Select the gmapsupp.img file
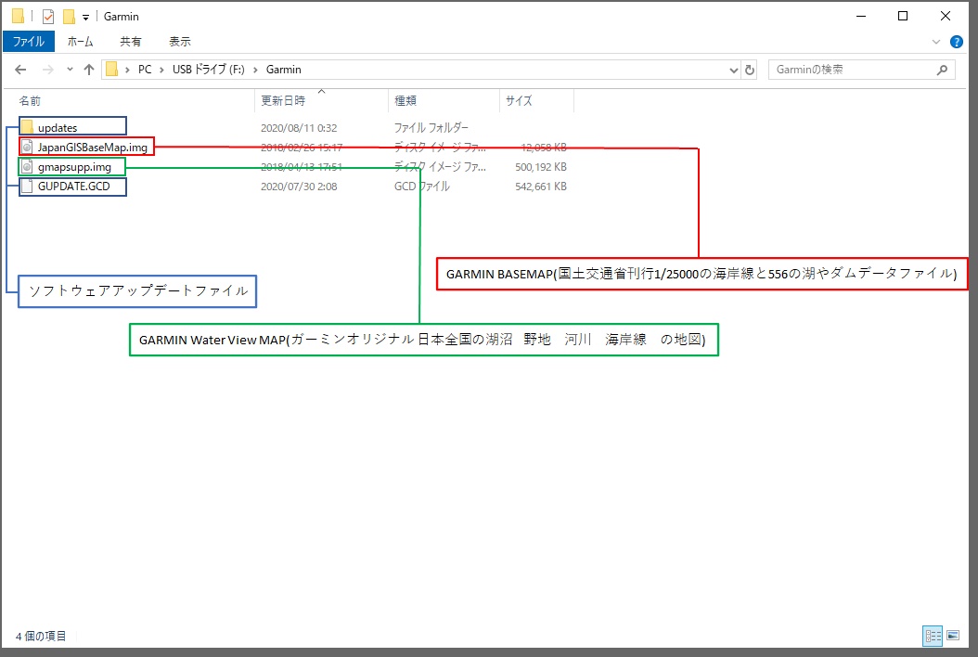The width and height of the screenshot is (978, 657). (74, 167)
